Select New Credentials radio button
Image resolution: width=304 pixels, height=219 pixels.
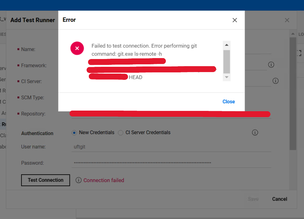pyautogui.click(x=74, y=133)
